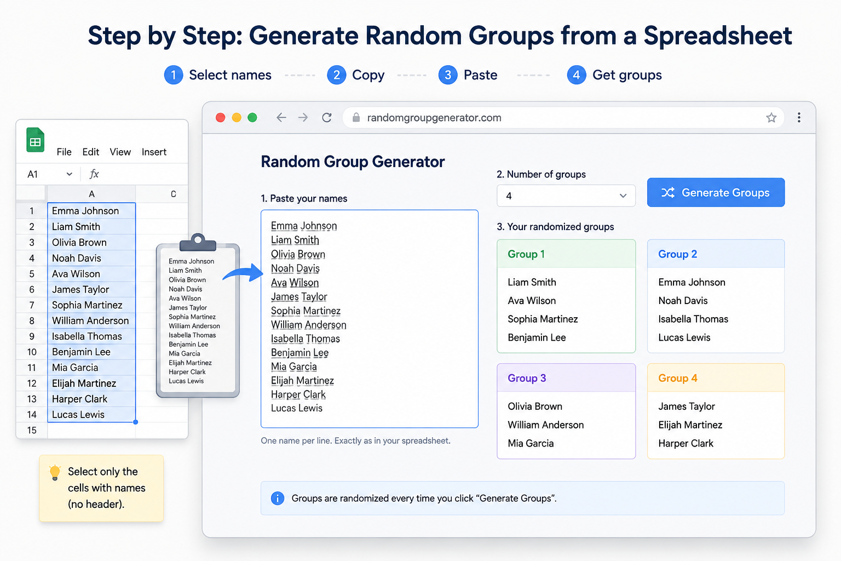Screen dimensions: 841x561
Task: Select row 1 header
Action: [32, 211]
